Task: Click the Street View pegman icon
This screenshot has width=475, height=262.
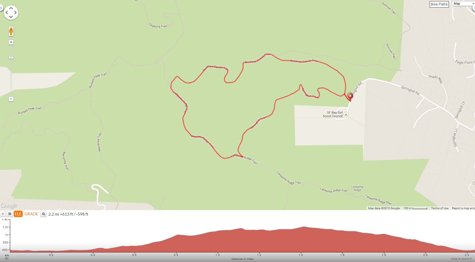Action: click(x=11, y=31)
